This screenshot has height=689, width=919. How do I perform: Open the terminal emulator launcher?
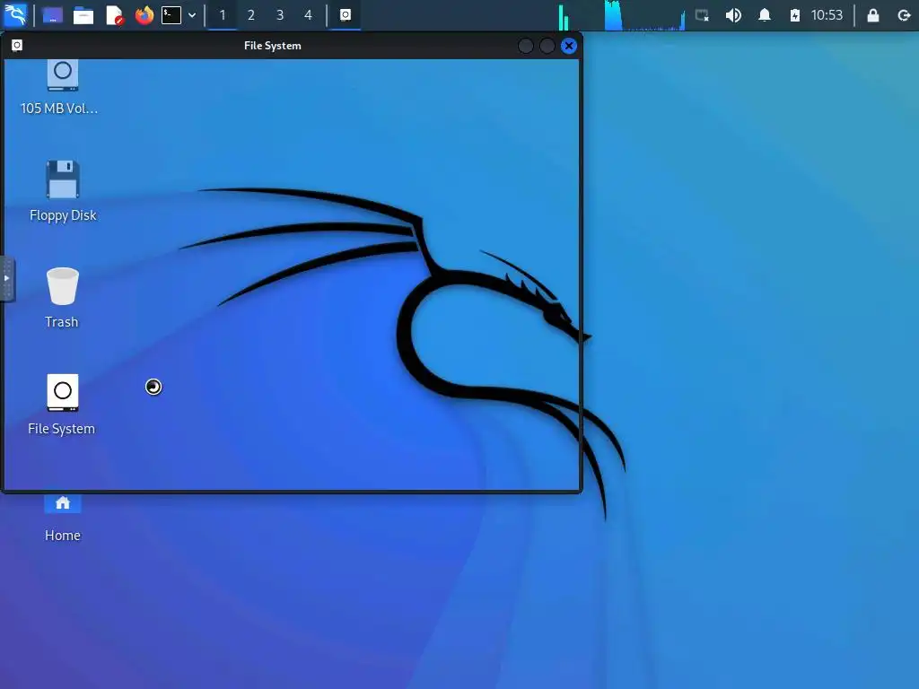point(171,15)
